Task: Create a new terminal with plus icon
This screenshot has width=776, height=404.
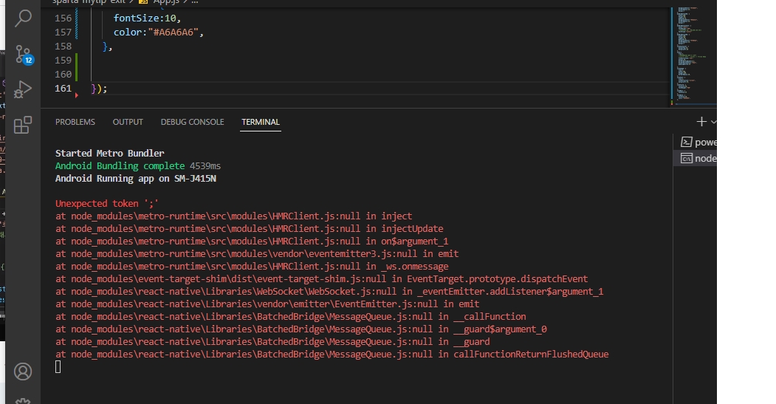Action: tap(701, 122)
